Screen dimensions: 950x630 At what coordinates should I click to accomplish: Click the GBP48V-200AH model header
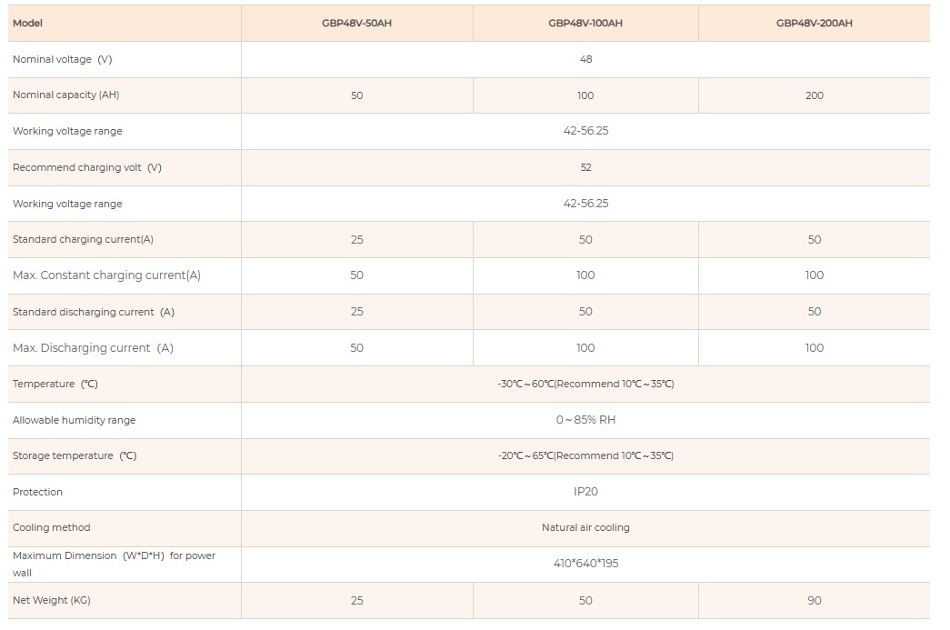(815, 23)
